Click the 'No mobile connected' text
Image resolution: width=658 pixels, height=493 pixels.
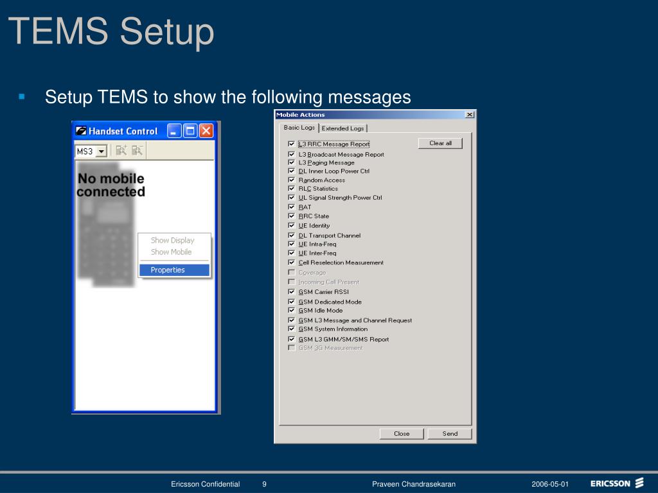[111, 185]
